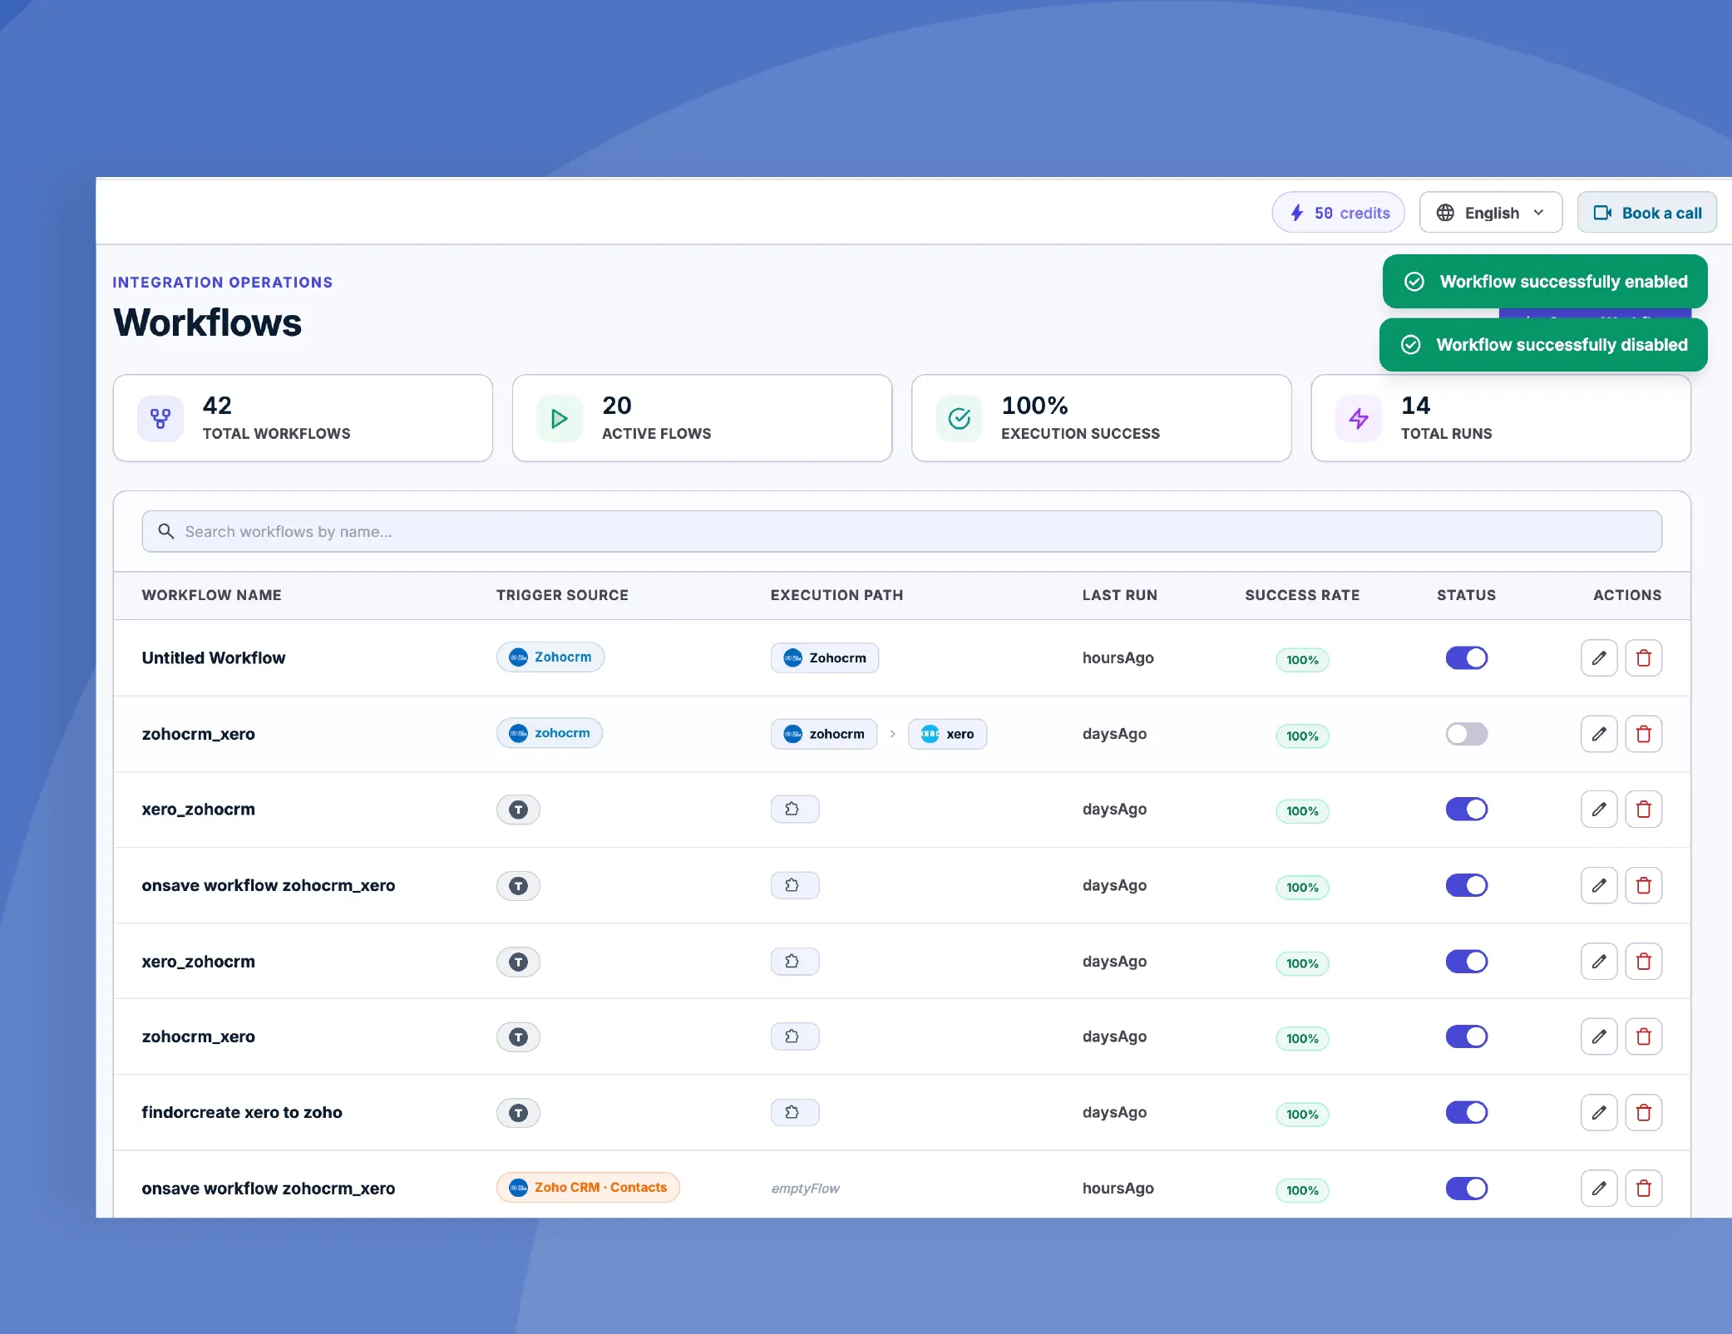
Task: Click the Book a call button
Action: pos(1646,213)
